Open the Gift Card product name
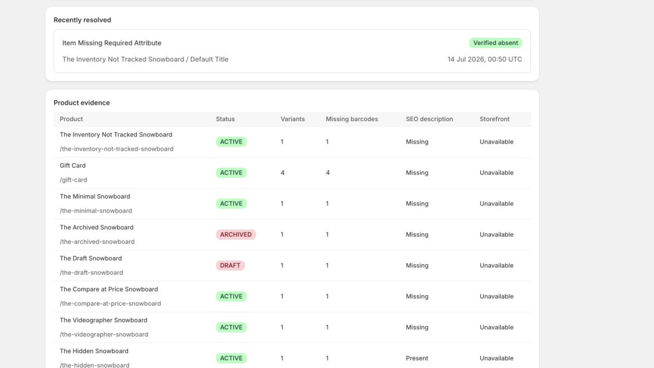This screenshot has width=654, height=368. tap(73, 166)
